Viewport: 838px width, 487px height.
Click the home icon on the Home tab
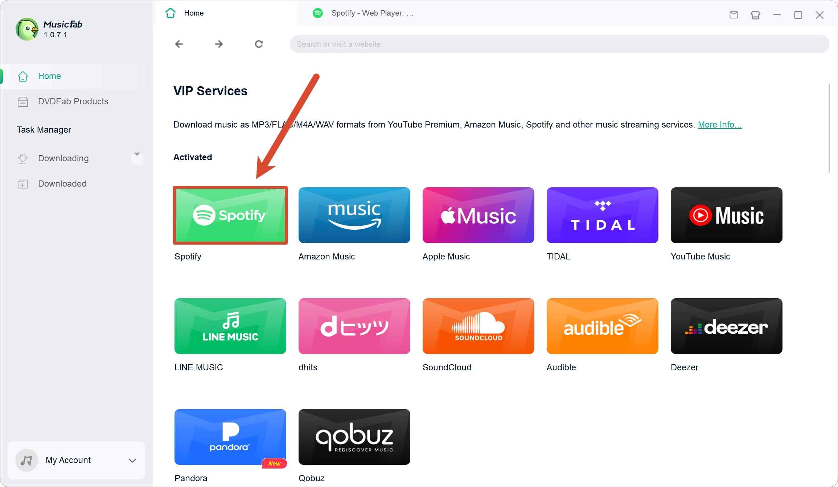pos(171,13)
